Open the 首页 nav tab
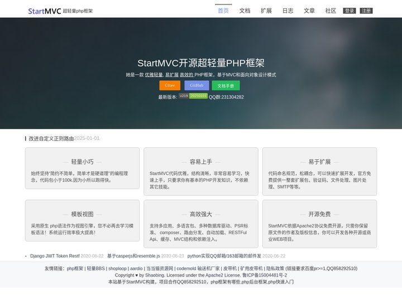 (x=223, y=11)
